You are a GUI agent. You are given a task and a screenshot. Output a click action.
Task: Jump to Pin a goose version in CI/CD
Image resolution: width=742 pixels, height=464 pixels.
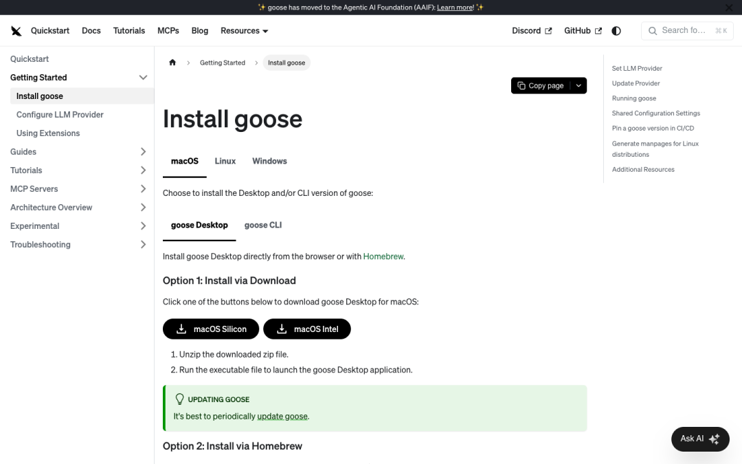click(x=653, y=129)
